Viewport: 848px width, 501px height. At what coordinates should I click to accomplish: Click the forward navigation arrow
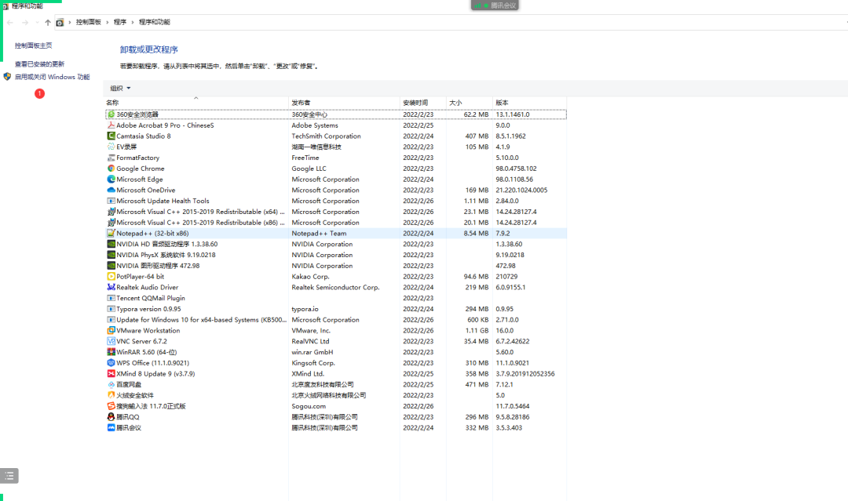point(25,22)
